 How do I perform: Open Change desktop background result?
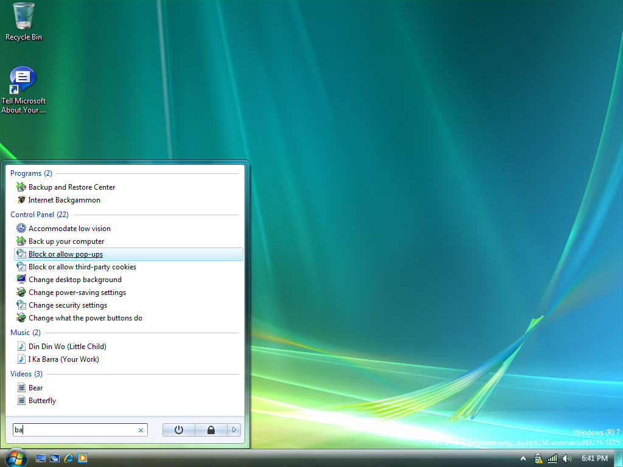coord(75,280)
